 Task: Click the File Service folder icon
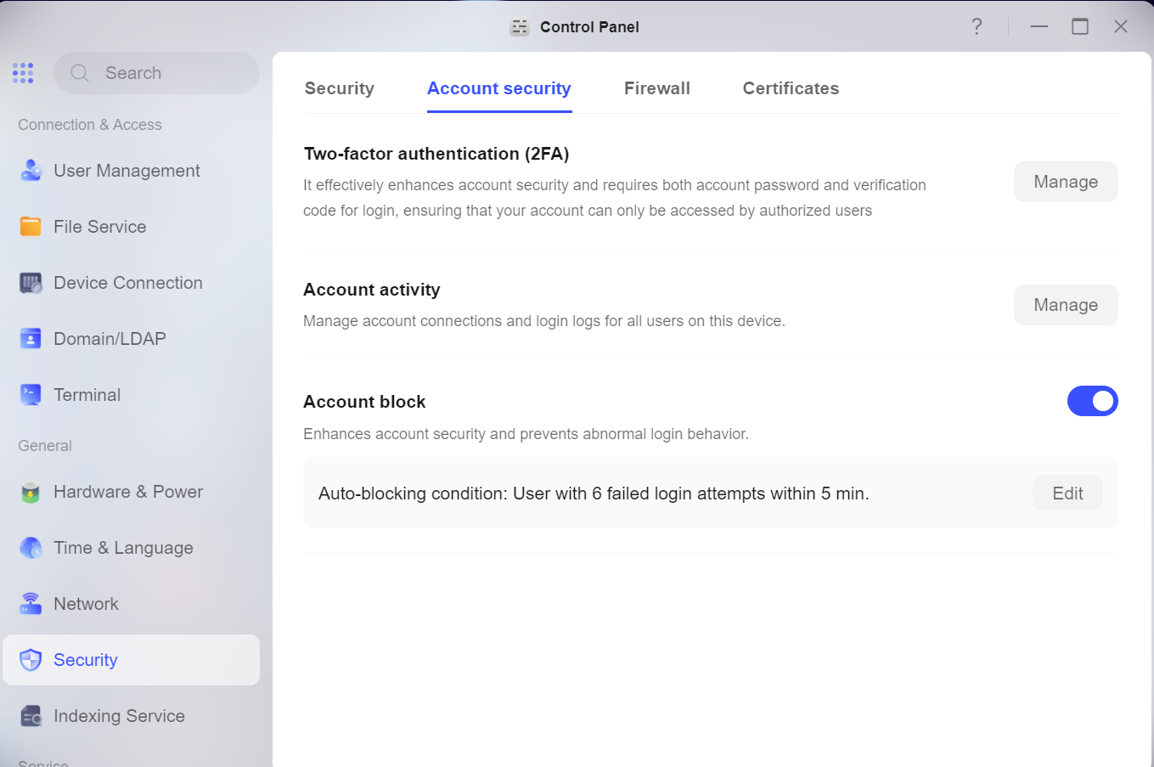coord(31,227)
